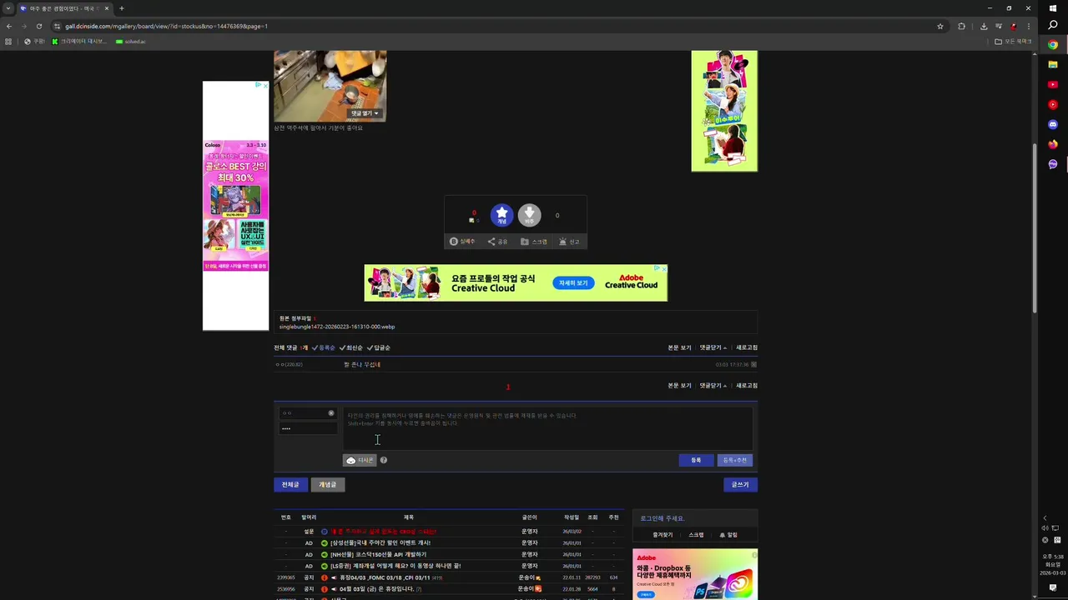Open the 스크랩 tab in the login box
The image size is (1068, 600).
point(696,535)
